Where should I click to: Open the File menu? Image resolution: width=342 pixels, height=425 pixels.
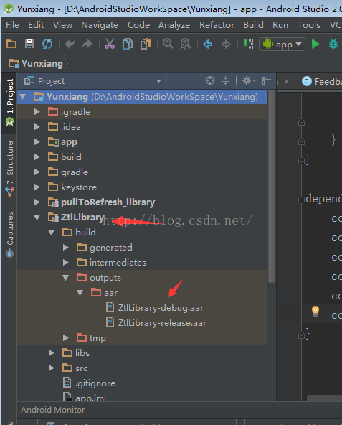point(12,25)
